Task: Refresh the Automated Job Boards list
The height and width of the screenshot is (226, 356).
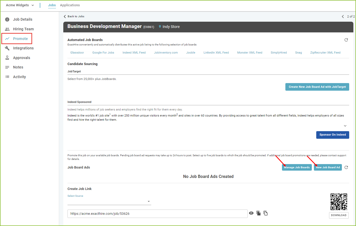Action: coord(346,40)
